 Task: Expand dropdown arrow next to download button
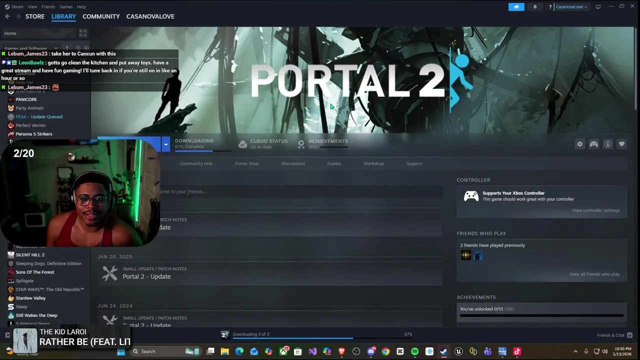[165, 144]
